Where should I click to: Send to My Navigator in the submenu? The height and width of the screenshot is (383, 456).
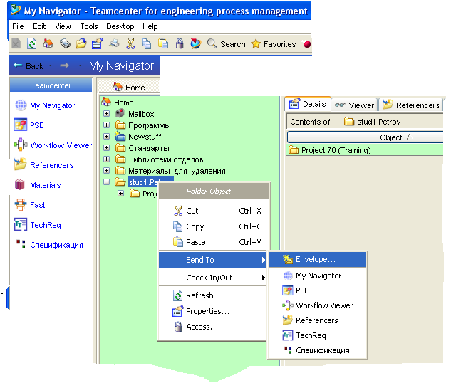pyautogui.click(x=317, y=276)
